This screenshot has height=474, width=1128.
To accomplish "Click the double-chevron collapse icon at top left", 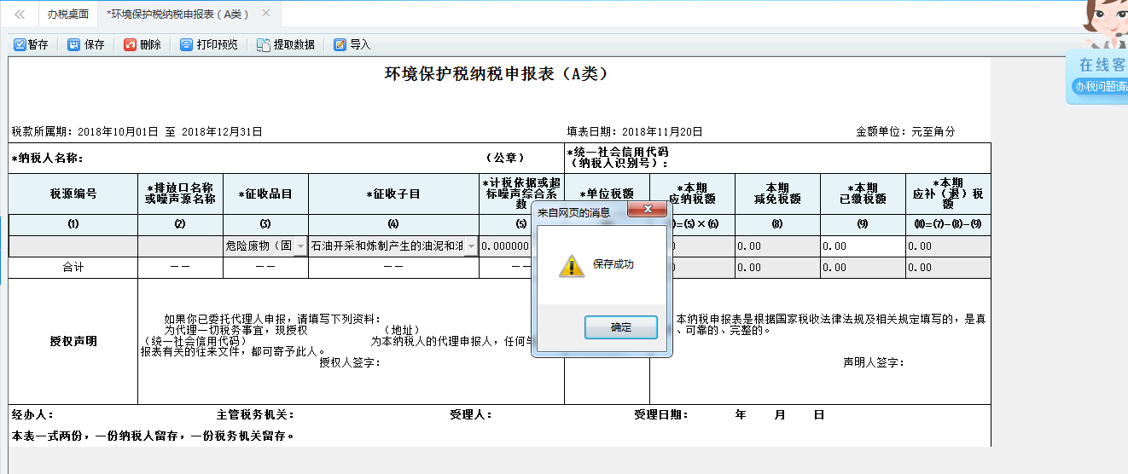I will (20, 14).
